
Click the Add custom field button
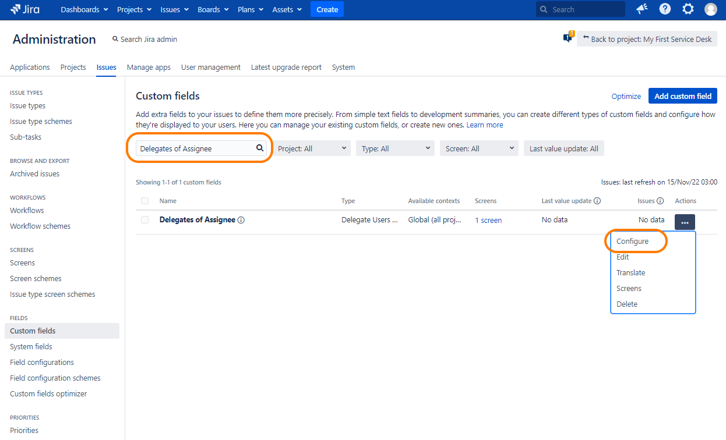point(683,96)
